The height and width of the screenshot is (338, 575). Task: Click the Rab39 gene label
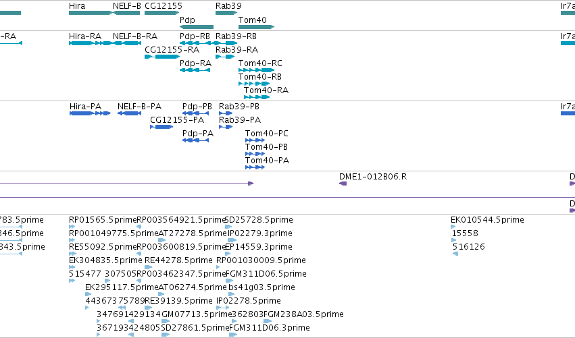228,6
